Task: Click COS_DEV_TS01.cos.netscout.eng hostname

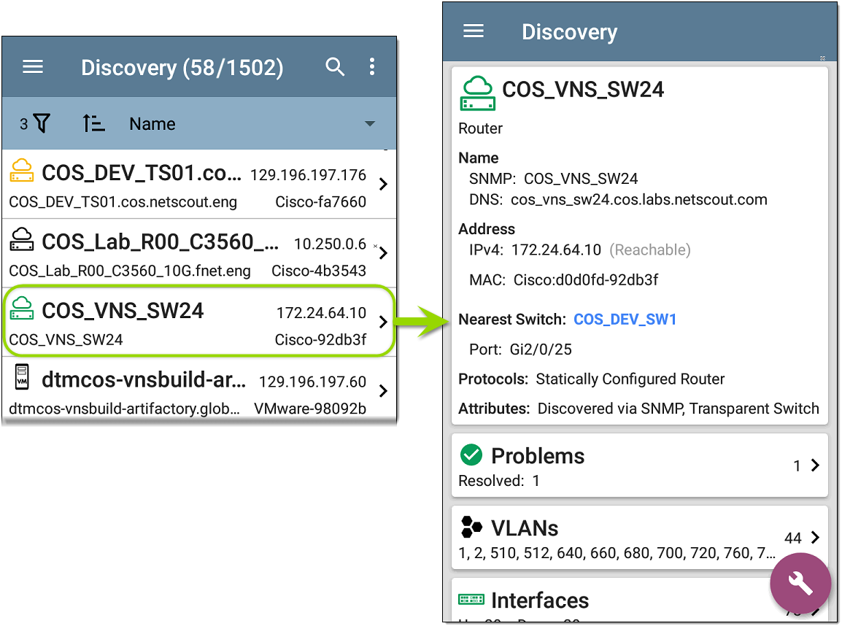Action: [x=123, y=202]
